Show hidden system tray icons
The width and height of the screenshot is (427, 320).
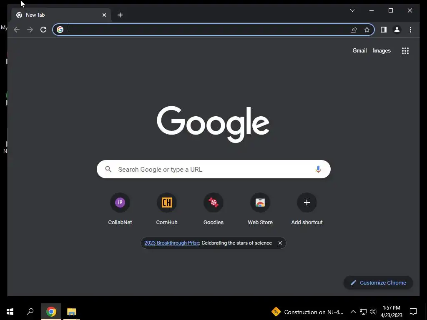coord(353,312)
